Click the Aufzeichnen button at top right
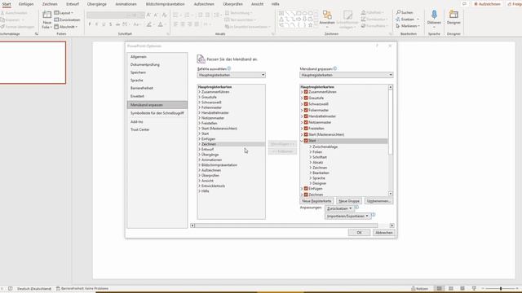Image resolution: width=522 pixels, height=293 pixels. (487, 4)
